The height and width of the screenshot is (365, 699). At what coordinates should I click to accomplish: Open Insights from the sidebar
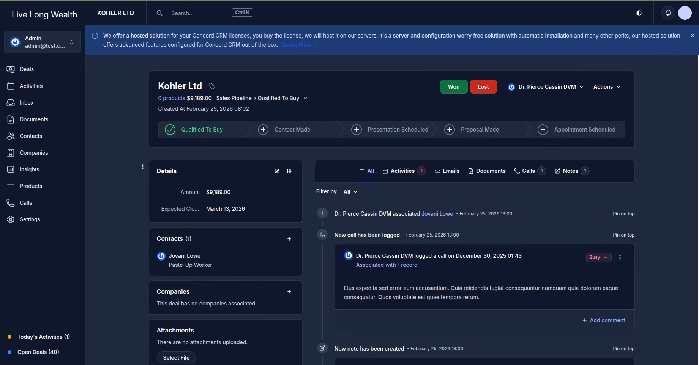tap(29, 169)
